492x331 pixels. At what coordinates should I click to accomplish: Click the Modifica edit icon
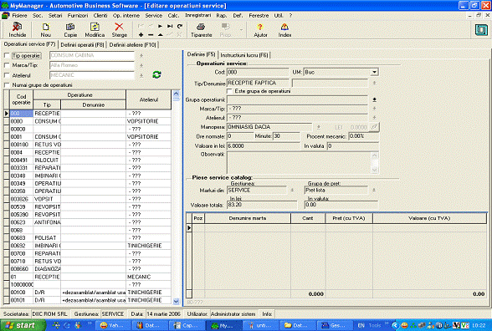point(95,30)
